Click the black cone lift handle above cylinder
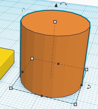This screenshot has width=98, height=109. pyautogui.click(x=56, y=5)
